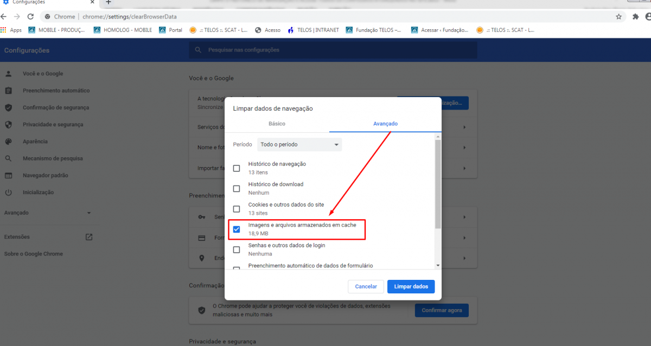Click the Confirmar agora button
The image size is (651, 346).
pyautogui.click(x=442, y=310)
